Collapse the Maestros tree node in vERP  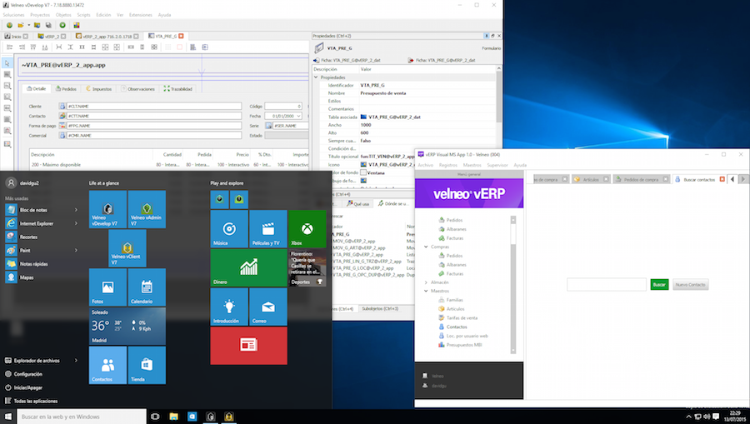point(426,291)
